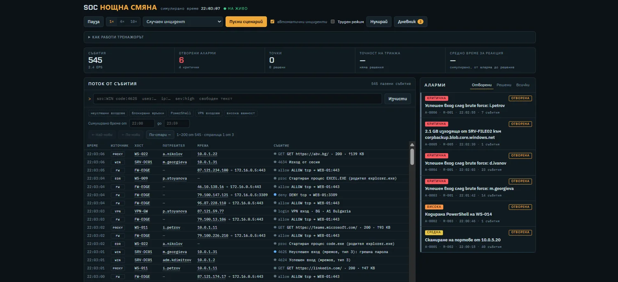Click the event filter search field
Screen dimensions: 618x282
click(237, 99)
